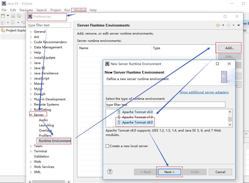Open the view menu triangle in Preferences header
The height and width of the screenshot is (183, 249).
coord(239,25)
